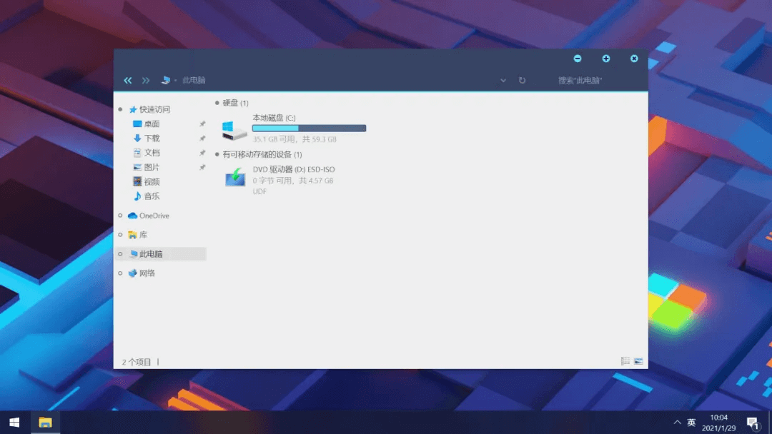Viewport: 772px width, 434px height.
Task: Refresh the current folder view
Action: click(521, 80)
